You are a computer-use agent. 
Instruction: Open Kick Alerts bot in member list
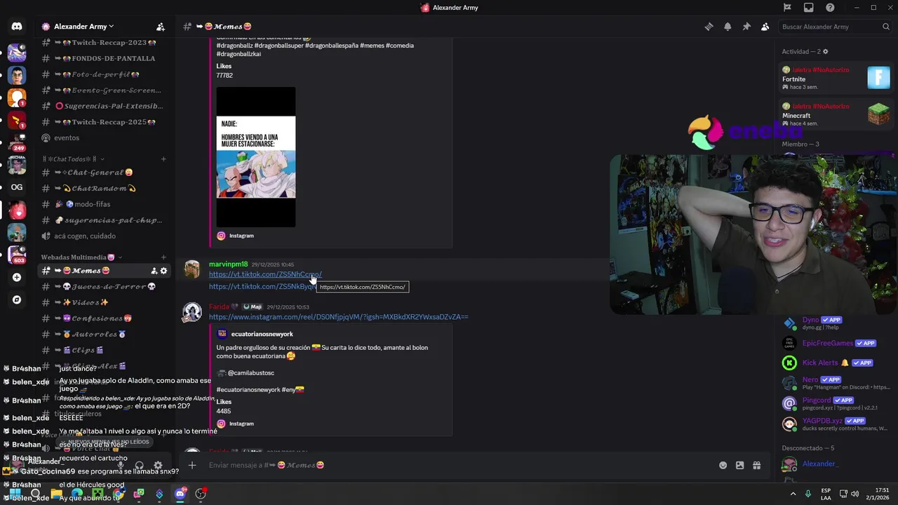(x=836, y=363)
